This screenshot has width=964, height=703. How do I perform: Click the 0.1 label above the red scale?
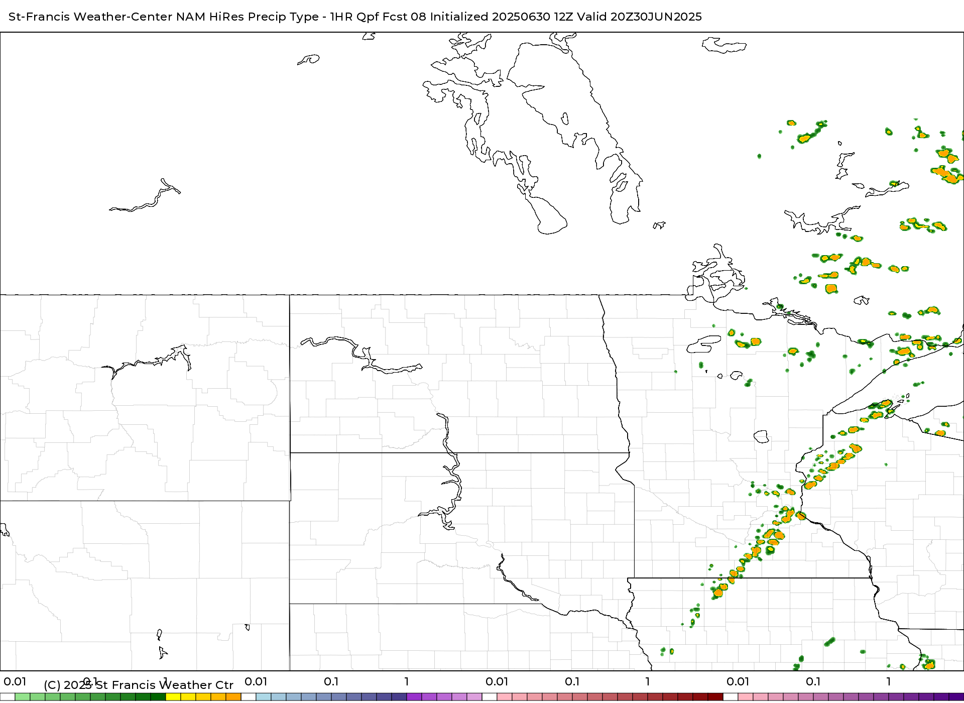click(x=572, y=681)
